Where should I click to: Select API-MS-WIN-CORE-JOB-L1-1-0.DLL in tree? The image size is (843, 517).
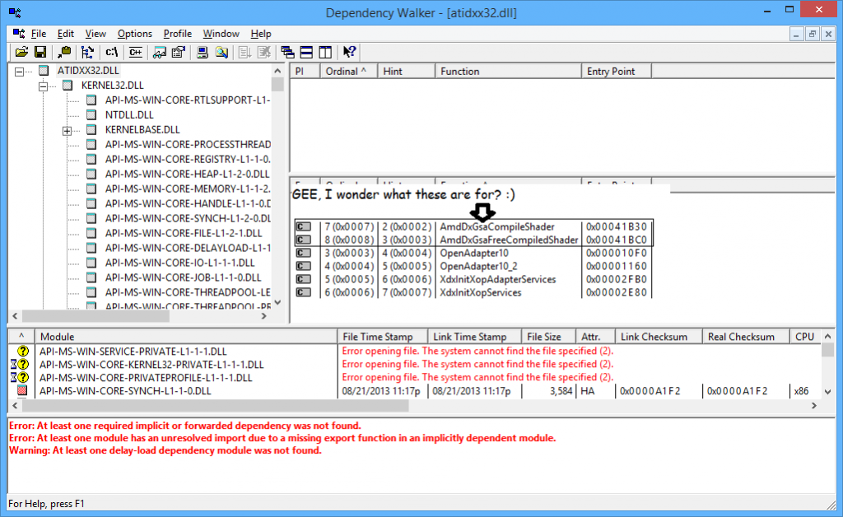[x=184, y=277]
